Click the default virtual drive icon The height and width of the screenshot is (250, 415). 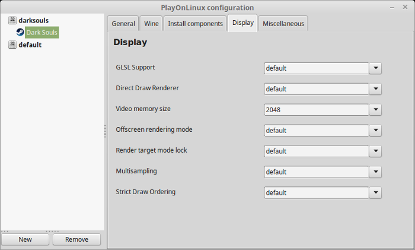(x=12, y=45)
